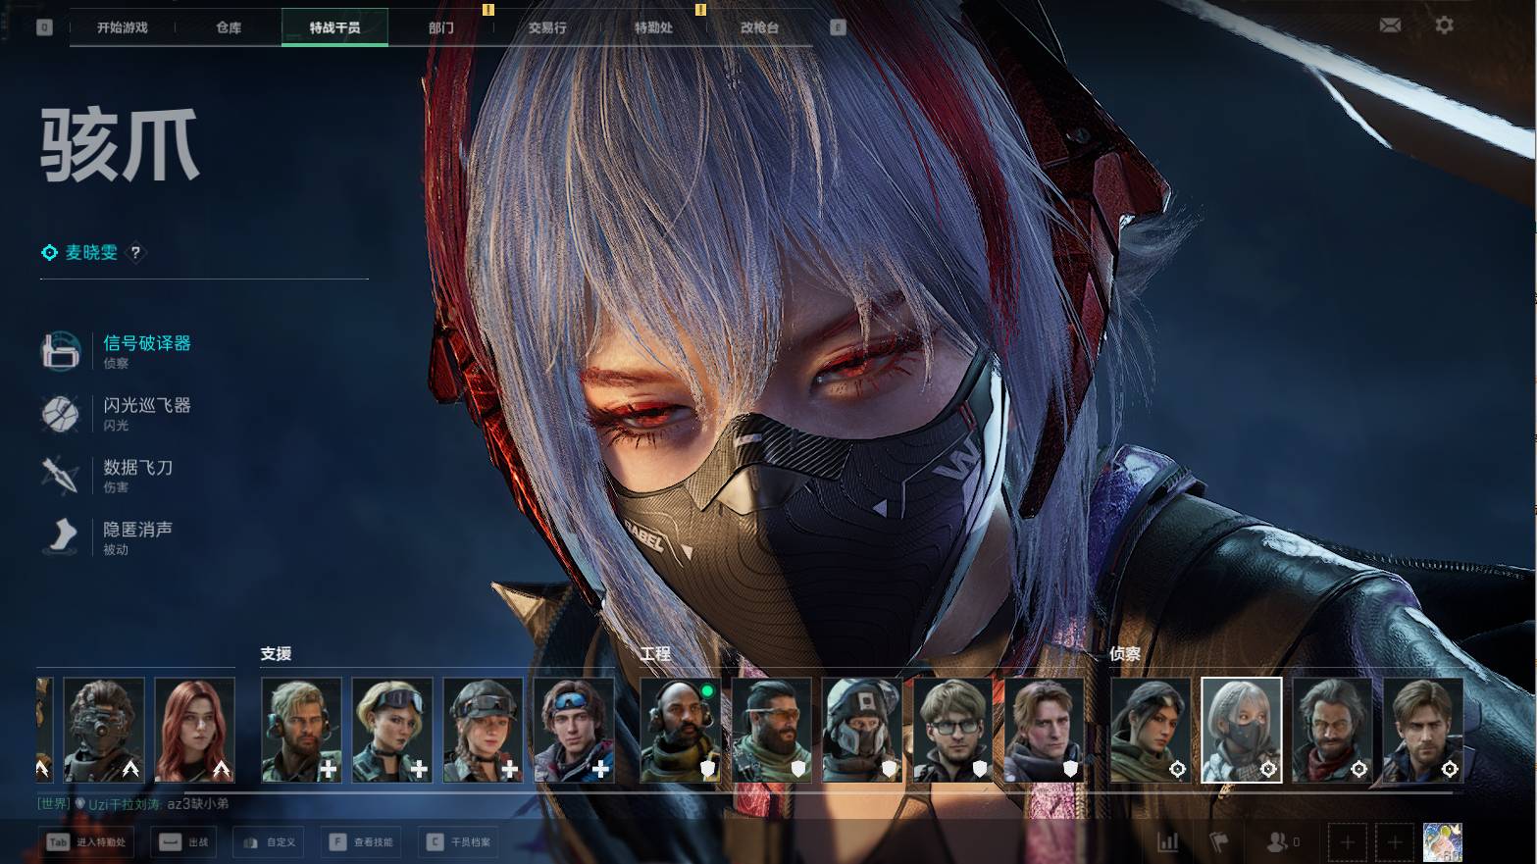The height and width of the screenshot is (864, 1537).
Task: Select blonde support operator with goggles
Action: (392, 731)
